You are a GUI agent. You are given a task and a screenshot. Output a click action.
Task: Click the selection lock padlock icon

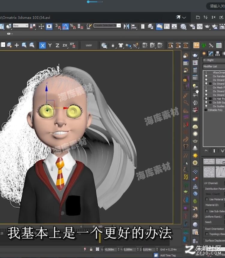91,249
